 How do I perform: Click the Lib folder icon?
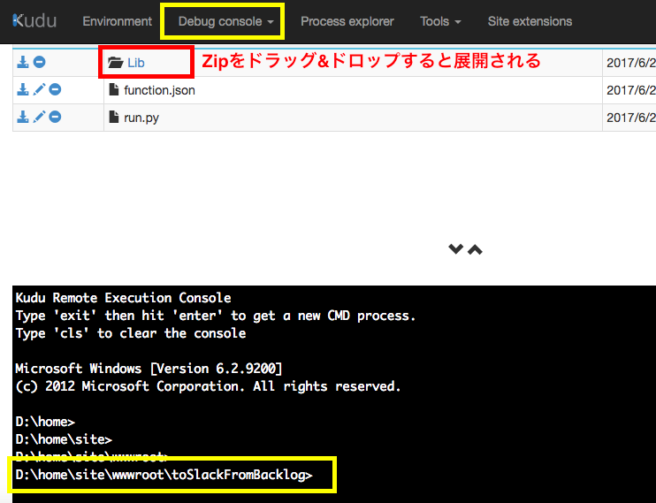pos(116,63)
